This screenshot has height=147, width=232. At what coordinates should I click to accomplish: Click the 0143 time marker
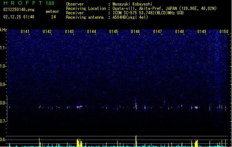pos(69,32)
